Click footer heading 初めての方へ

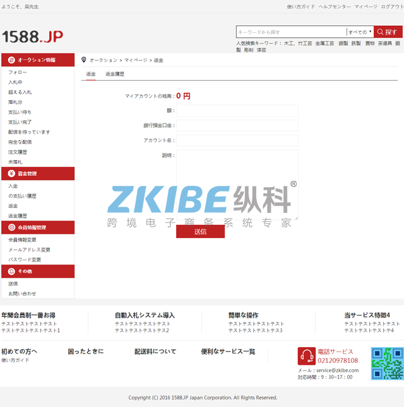19,352
